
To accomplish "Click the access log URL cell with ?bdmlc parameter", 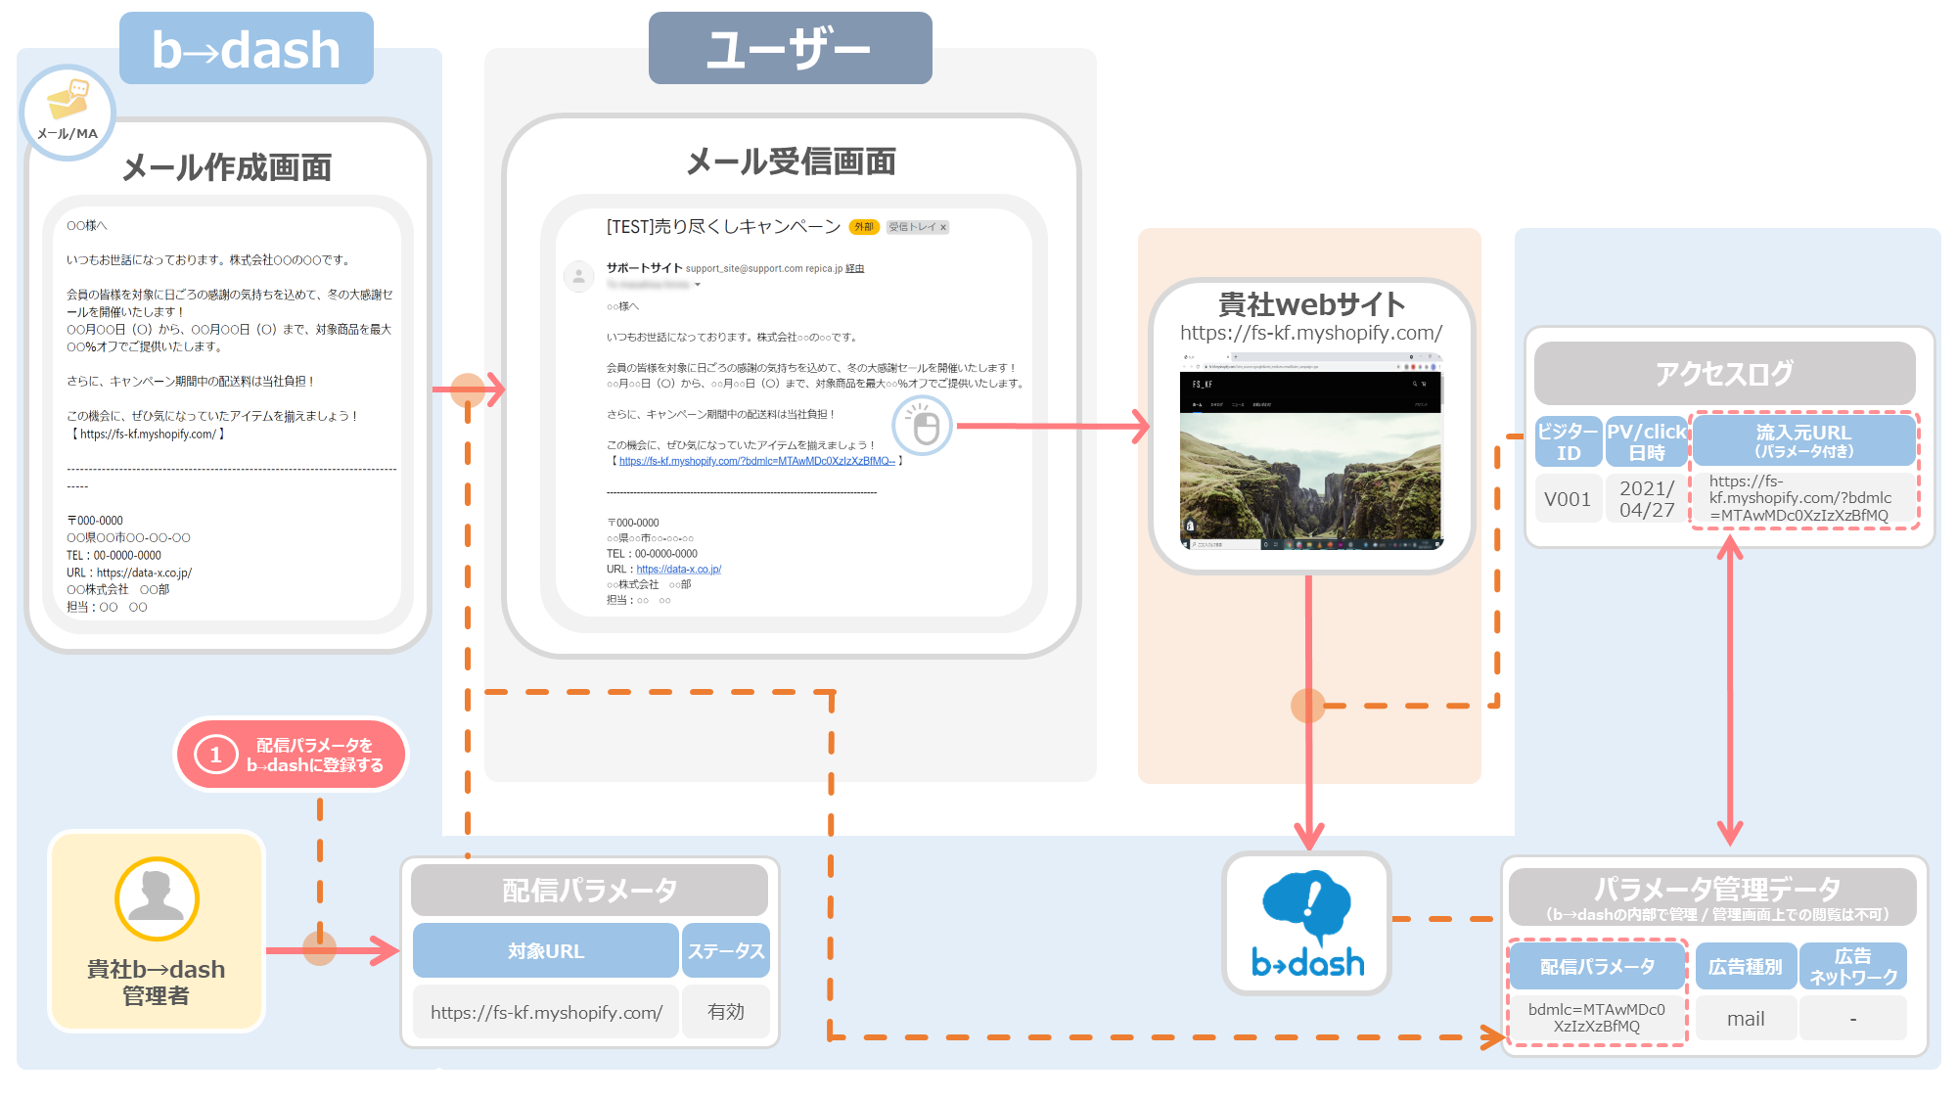I will pos(1803,498).
